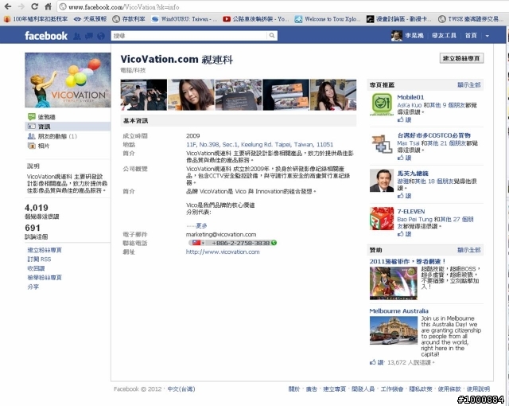
Task: Click the Facebook search input field
Action: (x=189, y=35)
